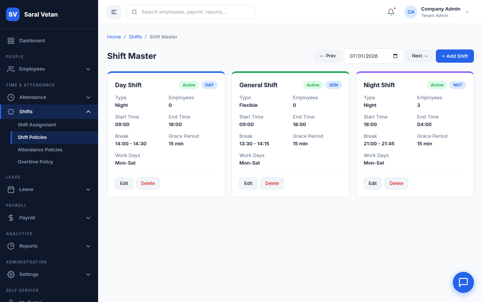The image size is (483, 302).
Task: Delete the Night Shift card
Action: [396, 183]
